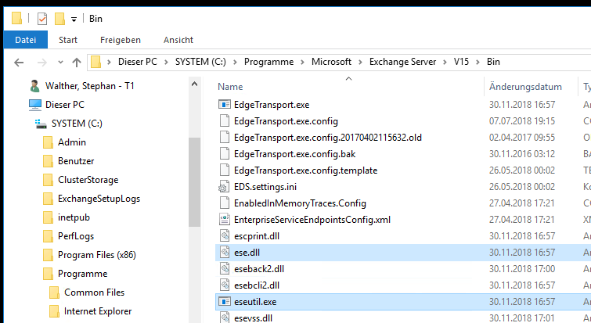Click the EnterpriseServiceEndpointsConfig.xml file icon
The width and height of the screenshot is (591, 323).
coord(225,220)
